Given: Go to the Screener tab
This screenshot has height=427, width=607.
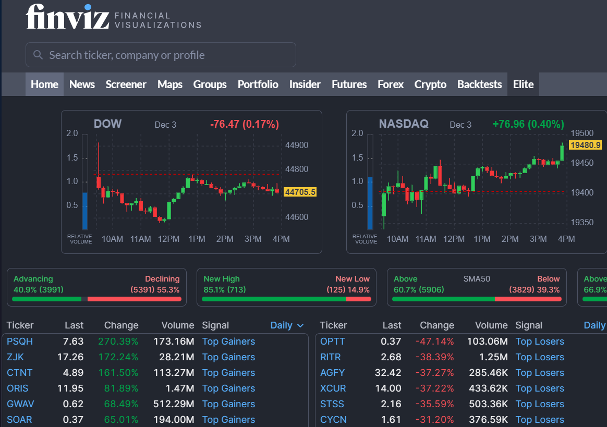Looking at the screenshot, I should click(126, 84).
